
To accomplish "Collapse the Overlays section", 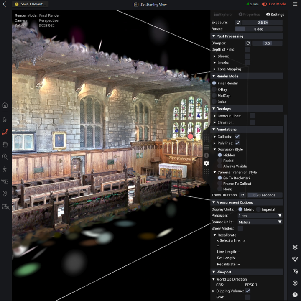I will (x=214, y=109).
